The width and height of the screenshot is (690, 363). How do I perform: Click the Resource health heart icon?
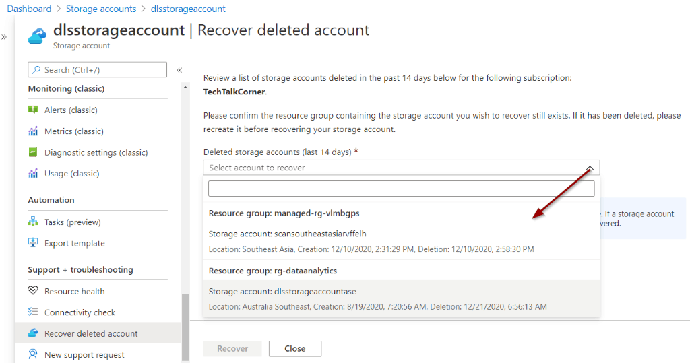click(33, 290)
